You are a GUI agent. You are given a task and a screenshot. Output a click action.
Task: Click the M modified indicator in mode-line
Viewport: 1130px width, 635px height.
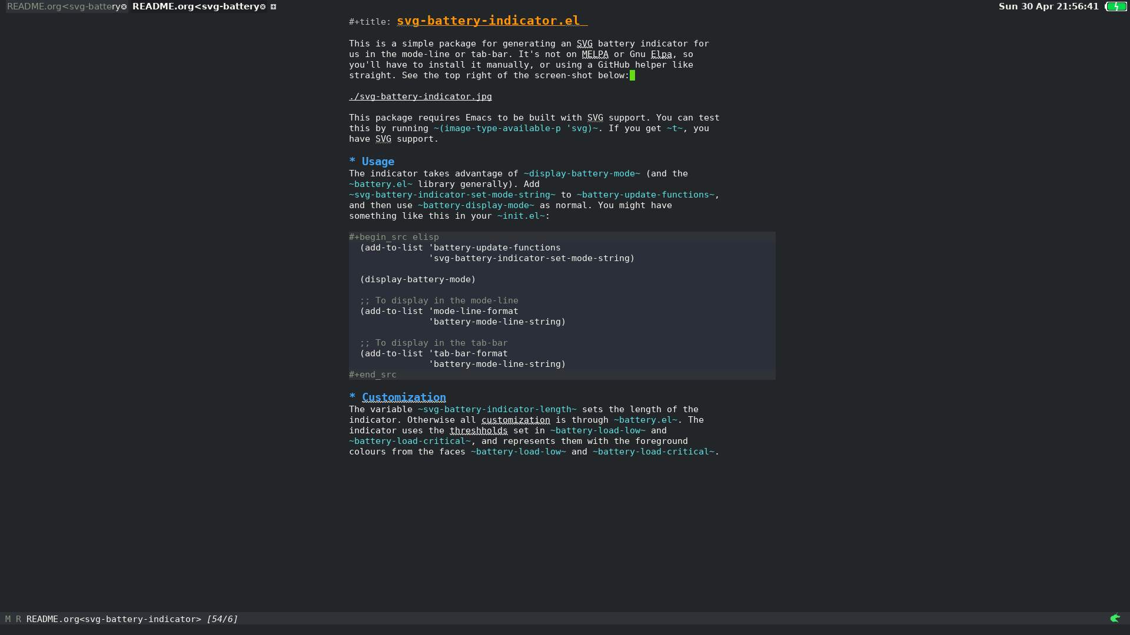click(x=8, y=619)
